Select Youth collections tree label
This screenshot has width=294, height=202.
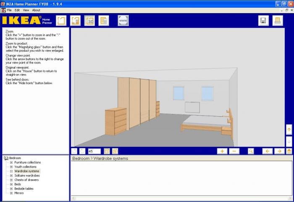tap(25, 167)
